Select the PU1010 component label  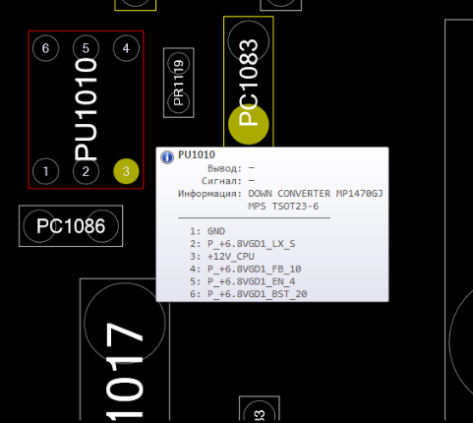pos(86,109)
